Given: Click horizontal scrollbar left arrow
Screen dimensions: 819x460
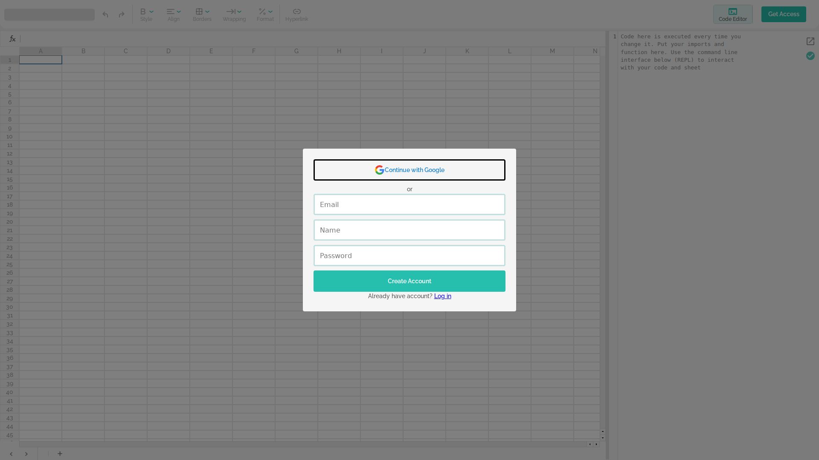Looking at the screenshot, I should pos(590,444).
